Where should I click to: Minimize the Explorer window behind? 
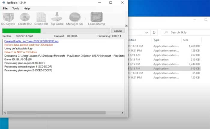pos(195,20)
